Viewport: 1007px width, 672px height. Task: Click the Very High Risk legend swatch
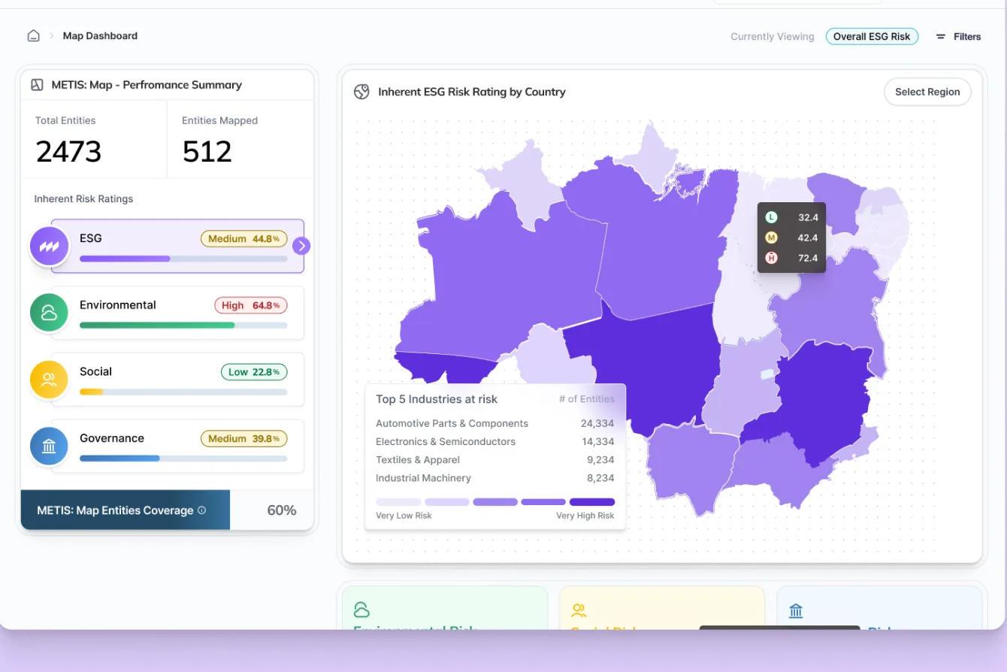pos(592,502)
